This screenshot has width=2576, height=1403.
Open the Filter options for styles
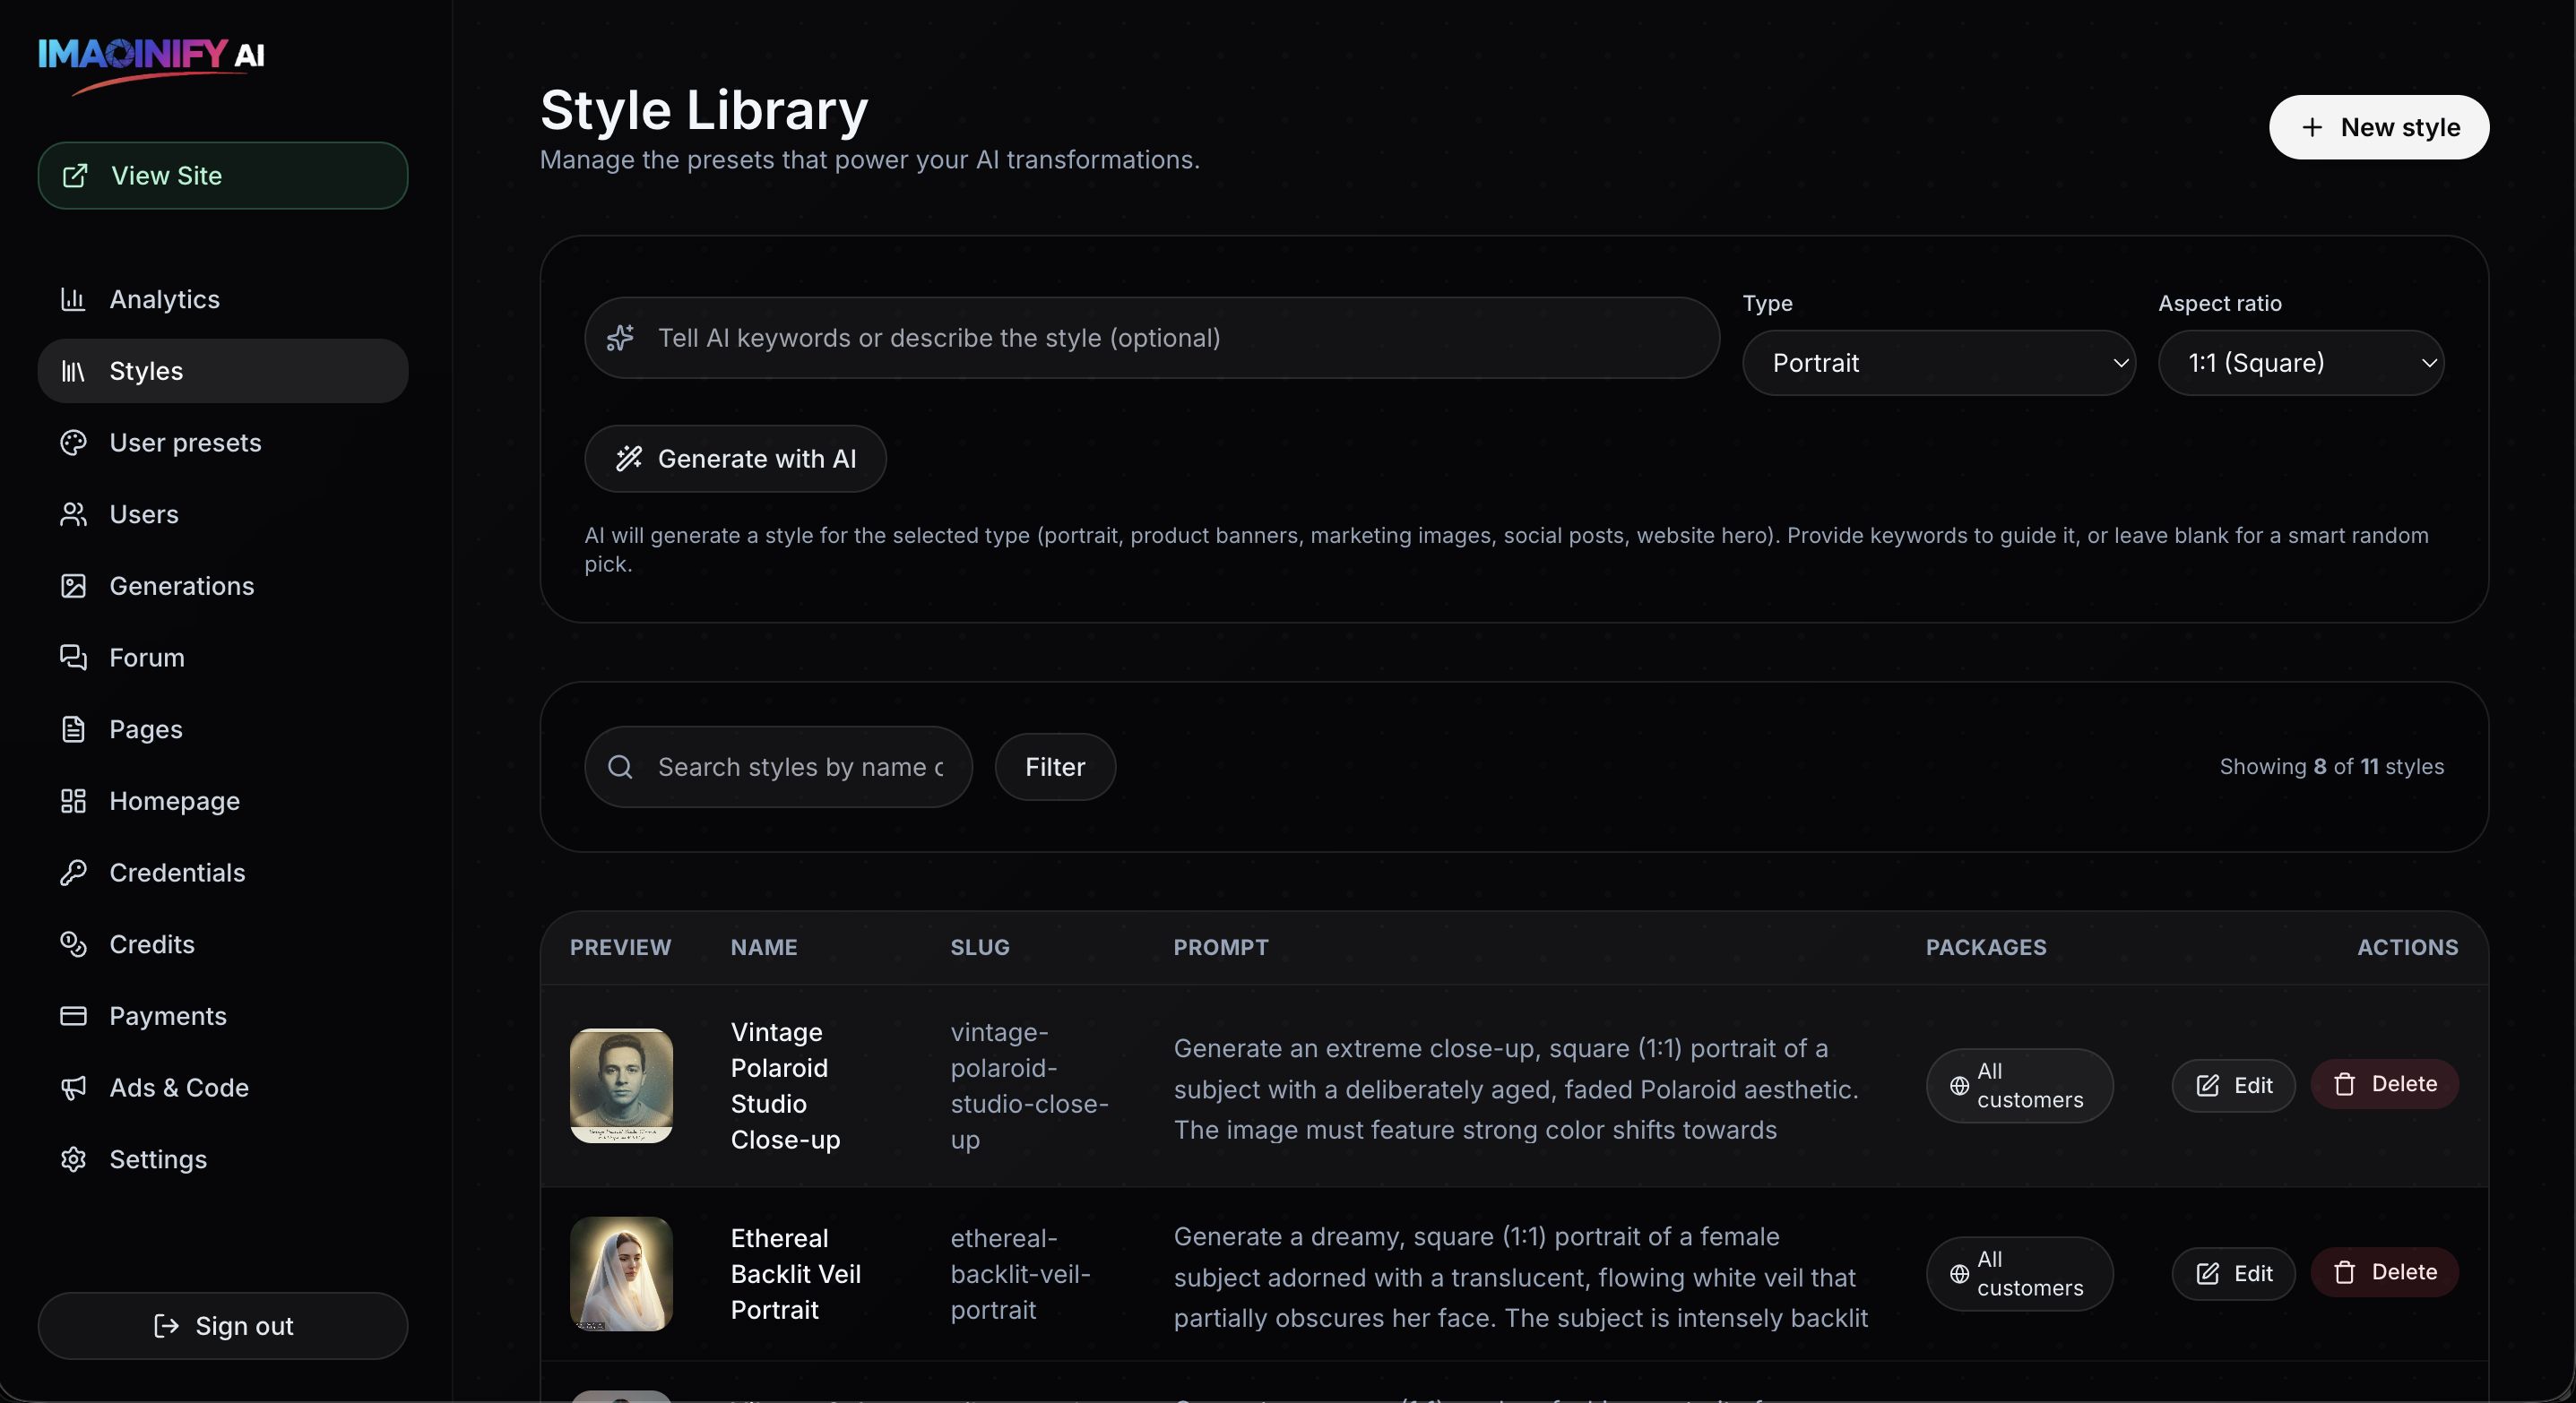1054,767
